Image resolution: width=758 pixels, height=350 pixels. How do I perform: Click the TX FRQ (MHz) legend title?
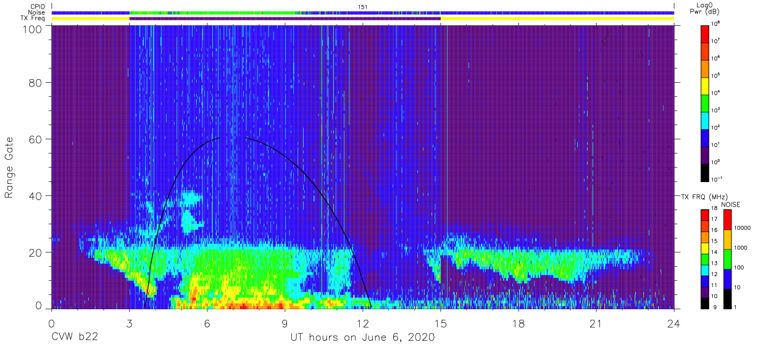click(703, 197)
